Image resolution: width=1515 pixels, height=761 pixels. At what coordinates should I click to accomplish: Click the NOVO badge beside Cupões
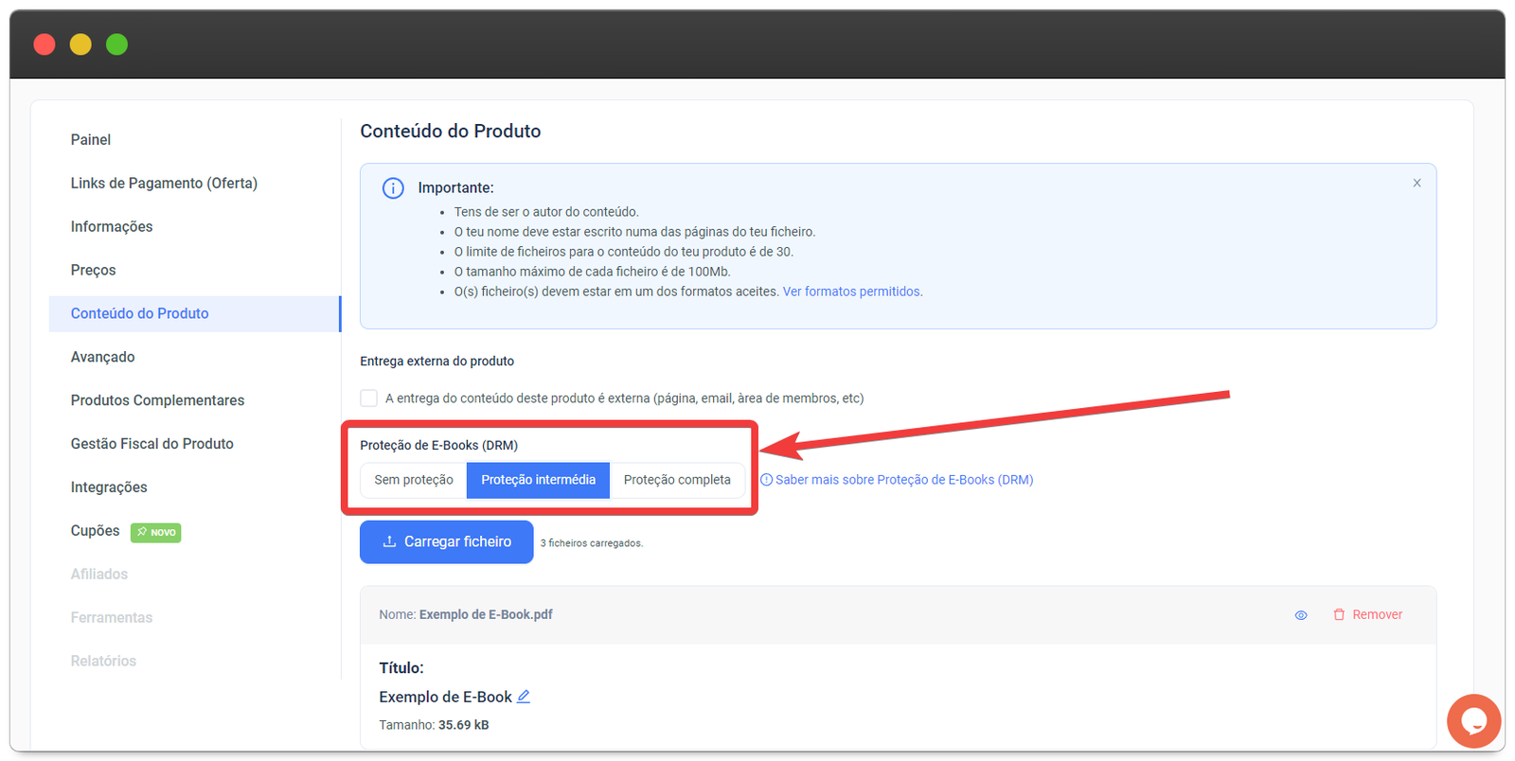[156, 532]
